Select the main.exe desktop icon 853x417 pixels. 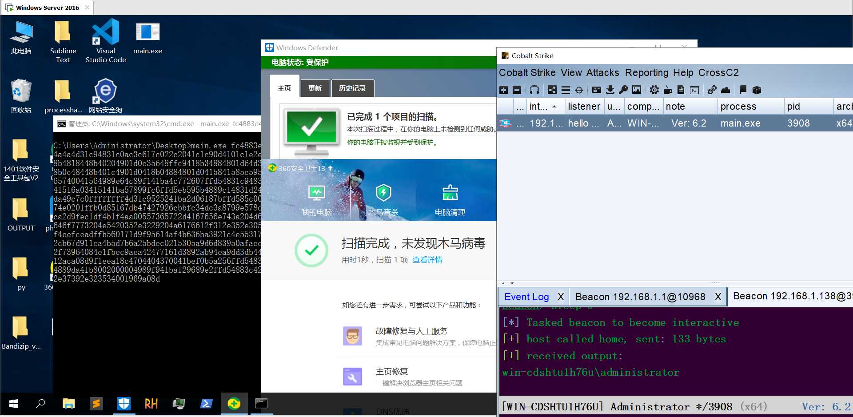click(x=147, y=39)
